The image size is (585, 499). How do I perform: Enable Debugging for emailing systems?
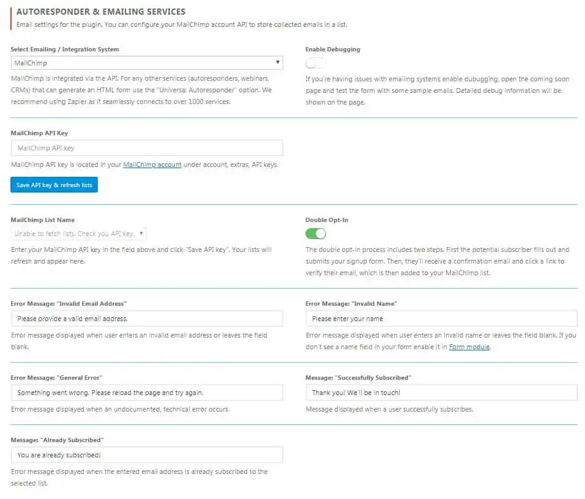coord(315,62)
